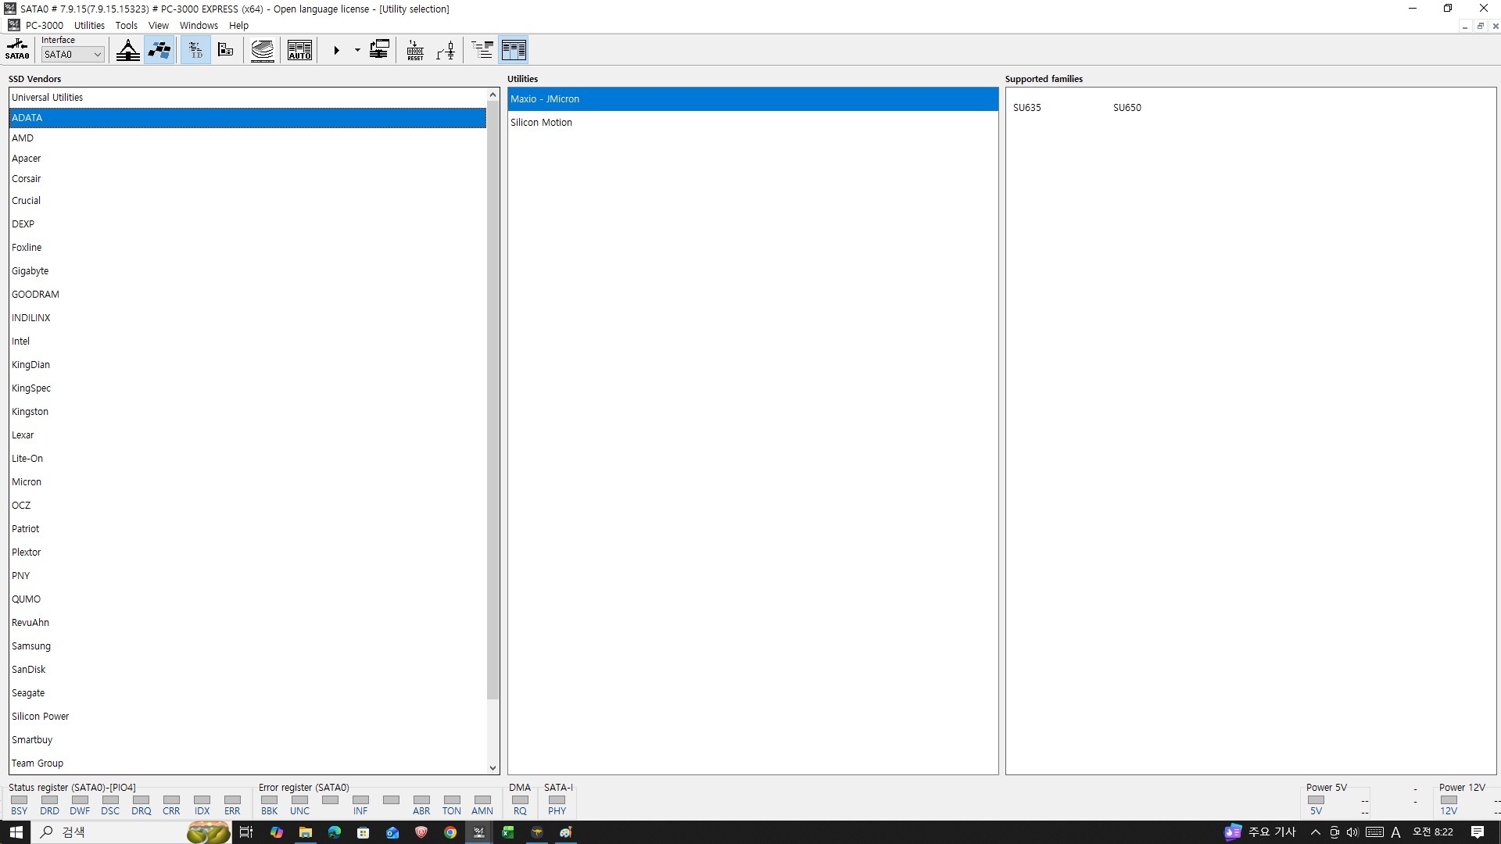The width and height of the screenshot is (1501, 844).
Task: Click the stacked disk platters icon
Action: point(263,50)
